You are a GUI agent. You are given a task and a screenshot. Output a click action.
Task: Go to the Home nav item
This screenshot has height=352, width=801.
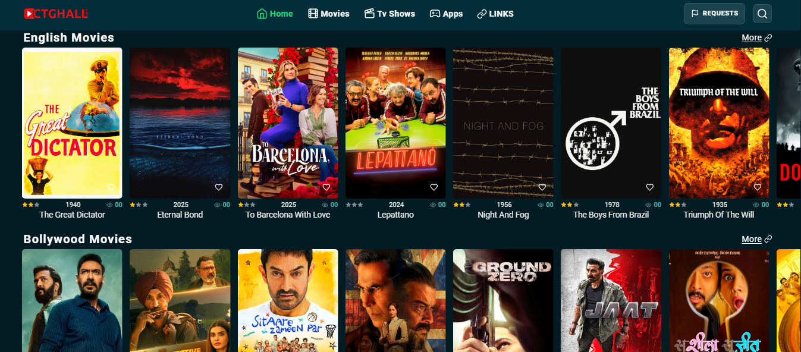coord(275,14)
